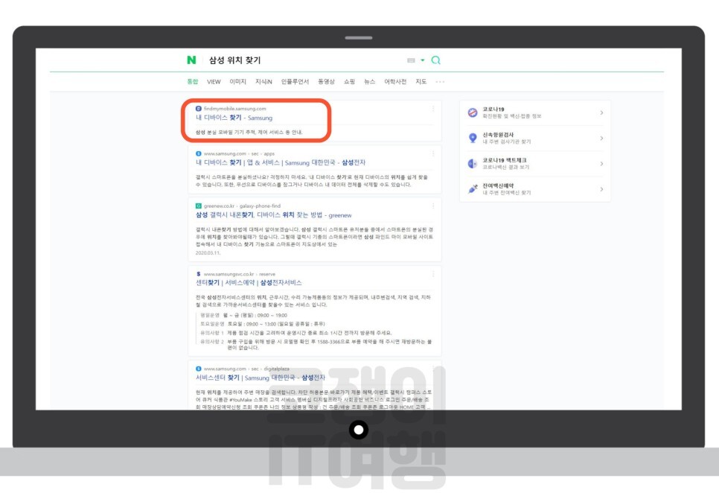This screenshot has width=719, height=493.
Task: Click the samsungsvc.co.kr favicon
Action: click(x=199, y=274)
